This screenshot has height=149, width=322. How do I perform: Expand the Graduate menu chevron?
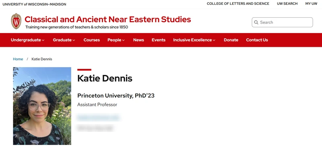tap(74, 40)
